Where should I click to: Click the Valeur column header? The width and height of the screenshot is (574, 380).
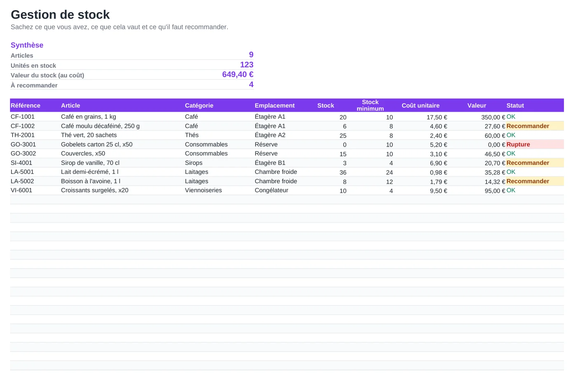click(x=477, y=105)
